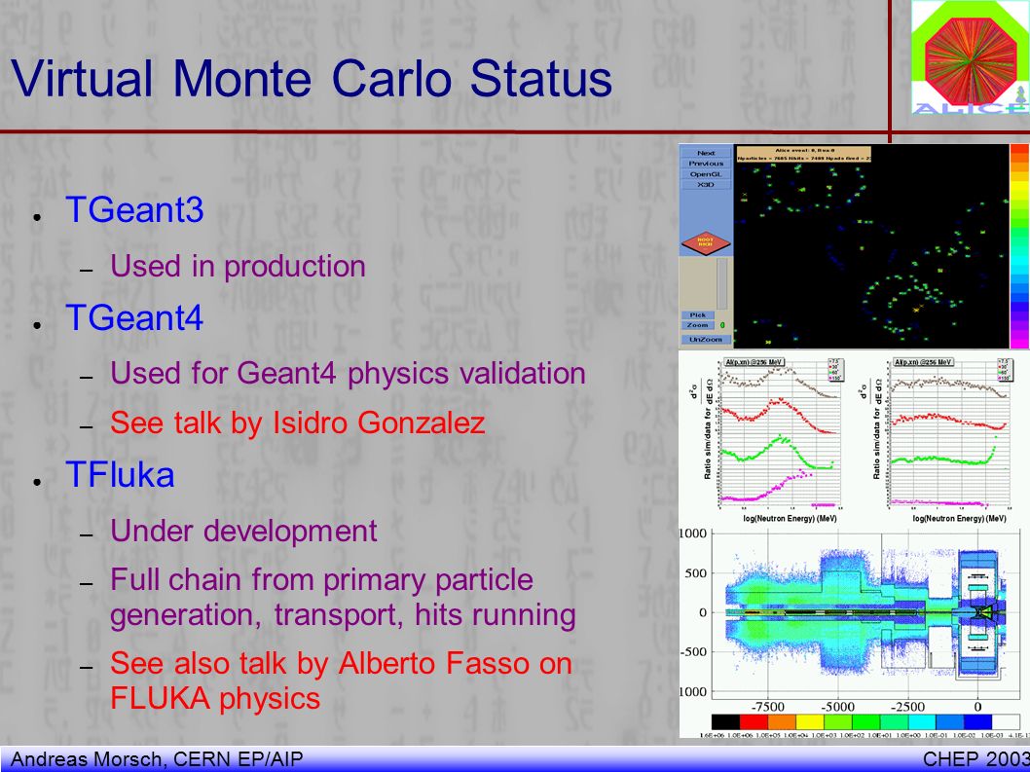
Task: Click the text Used in production
Action: click(238, 266)
